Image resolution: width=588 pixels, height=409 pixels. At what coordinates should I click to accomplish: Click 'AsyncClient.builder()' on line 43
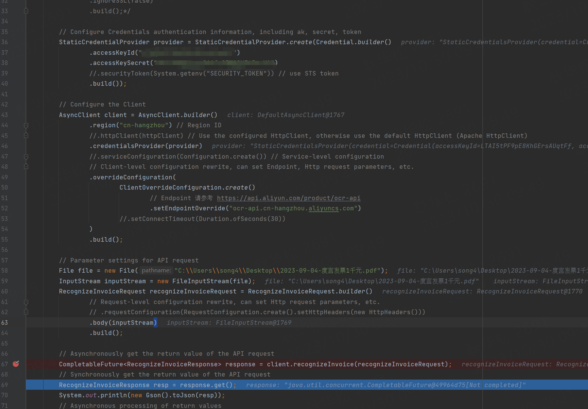pos(178,115)
